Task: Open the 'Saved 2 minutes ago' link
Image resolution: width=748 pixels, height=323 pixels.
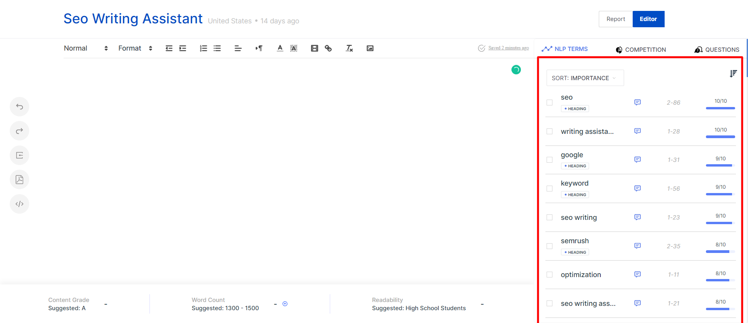Action: point(508,48)
